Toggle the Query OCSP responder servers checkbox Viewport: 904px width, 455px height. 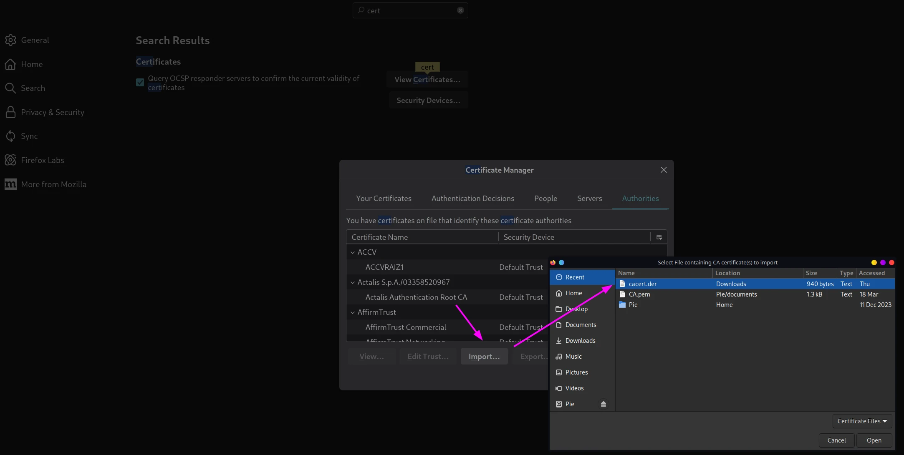(x=140, y=83)
